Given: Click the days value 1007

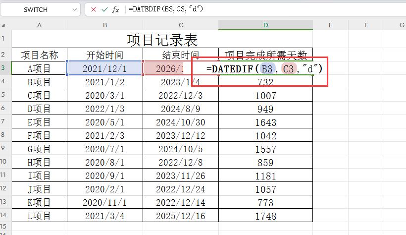Looking at the screenshot, I should tap(266, 95).
